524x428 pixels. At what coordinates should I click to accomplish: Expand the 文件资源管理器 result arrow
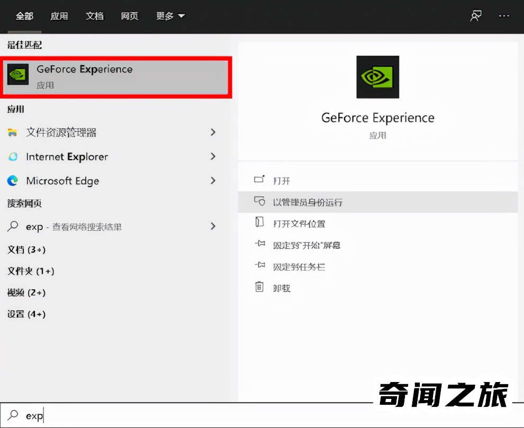tap(213, 133)
